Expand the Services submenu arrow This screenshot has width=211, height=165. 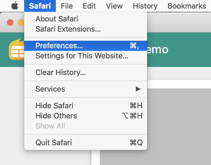click(x=138, y=89)
